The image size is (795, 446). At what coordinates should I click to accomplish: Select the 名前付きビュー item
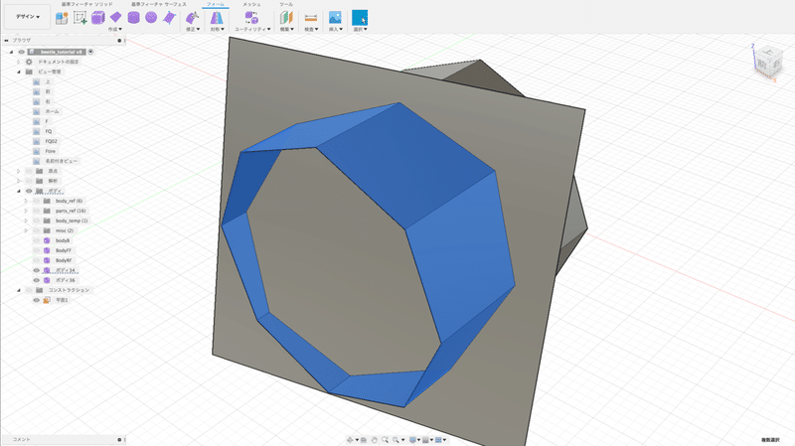point(62,161)
